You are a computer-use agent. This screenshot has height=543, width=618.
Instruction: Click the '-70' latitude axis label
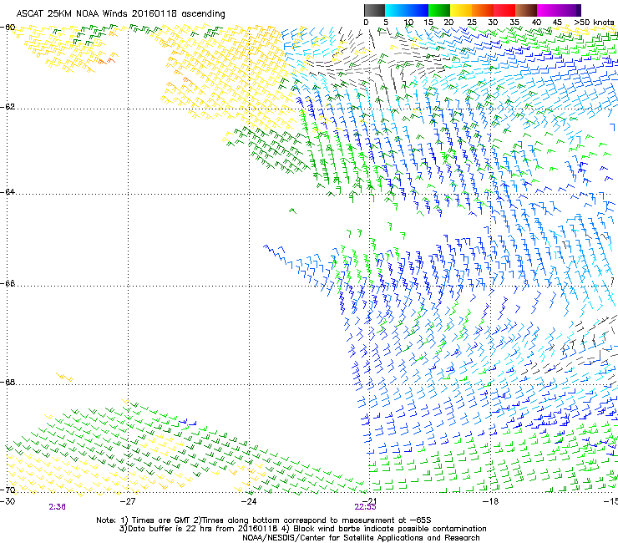point(8,490)
